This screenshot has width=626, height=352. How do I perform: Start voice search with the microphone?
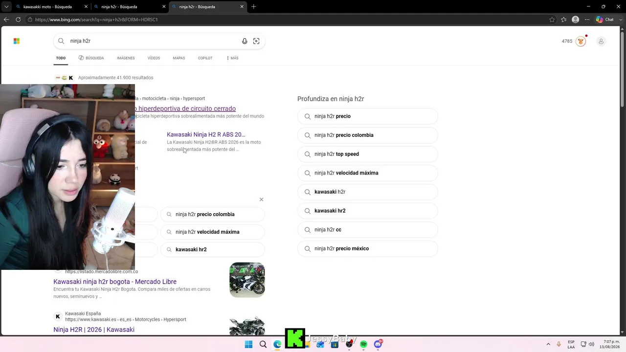pos(245,41)
